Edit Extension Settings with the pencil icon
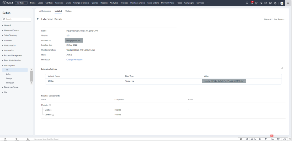The width and height of the screenshot is (292, 141). click(282, 68)
